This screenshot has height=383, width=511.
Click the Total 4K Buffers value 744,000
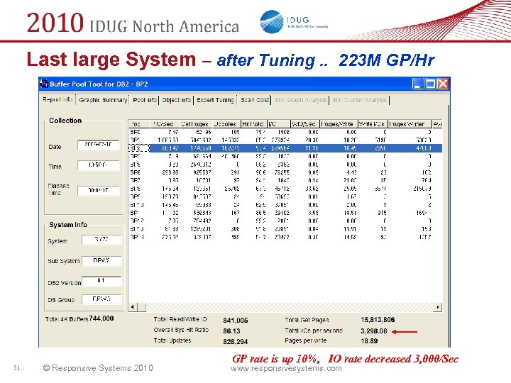point(101,318)
